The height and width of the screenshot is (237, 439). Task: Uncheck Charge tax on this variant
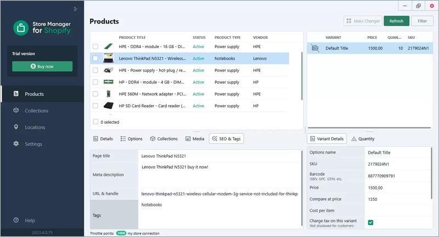371,222
